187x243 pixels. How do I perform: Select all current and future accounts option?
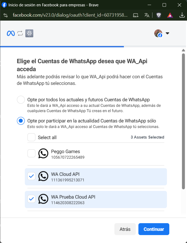coord(21,100)
